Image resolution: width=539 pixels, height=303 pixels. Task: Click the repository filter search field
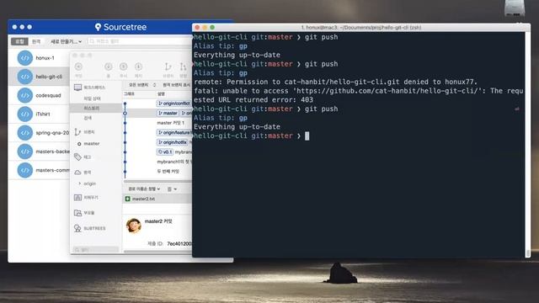coord(140,41)
